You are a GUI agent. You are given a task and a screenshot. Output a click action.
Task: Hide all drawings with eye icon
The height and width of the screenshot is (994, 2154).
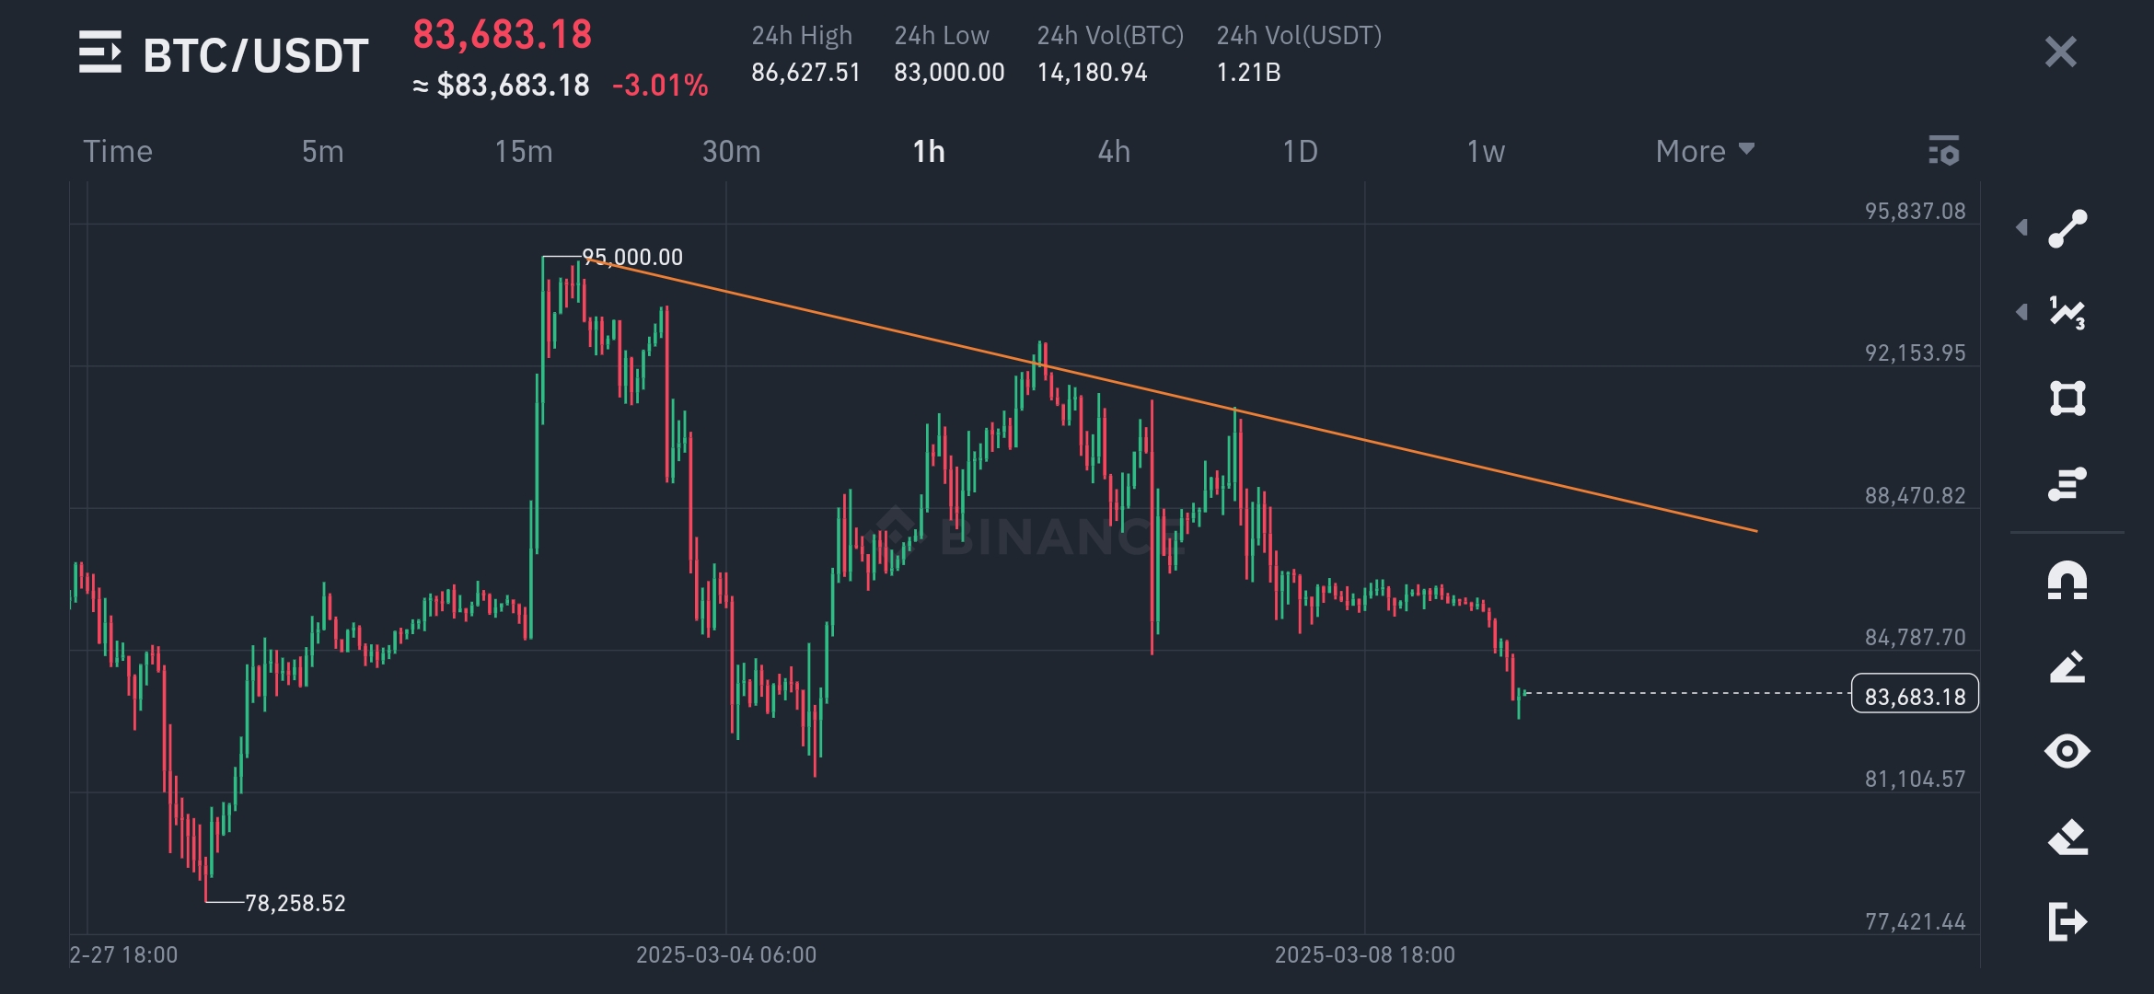[2067, 751]
